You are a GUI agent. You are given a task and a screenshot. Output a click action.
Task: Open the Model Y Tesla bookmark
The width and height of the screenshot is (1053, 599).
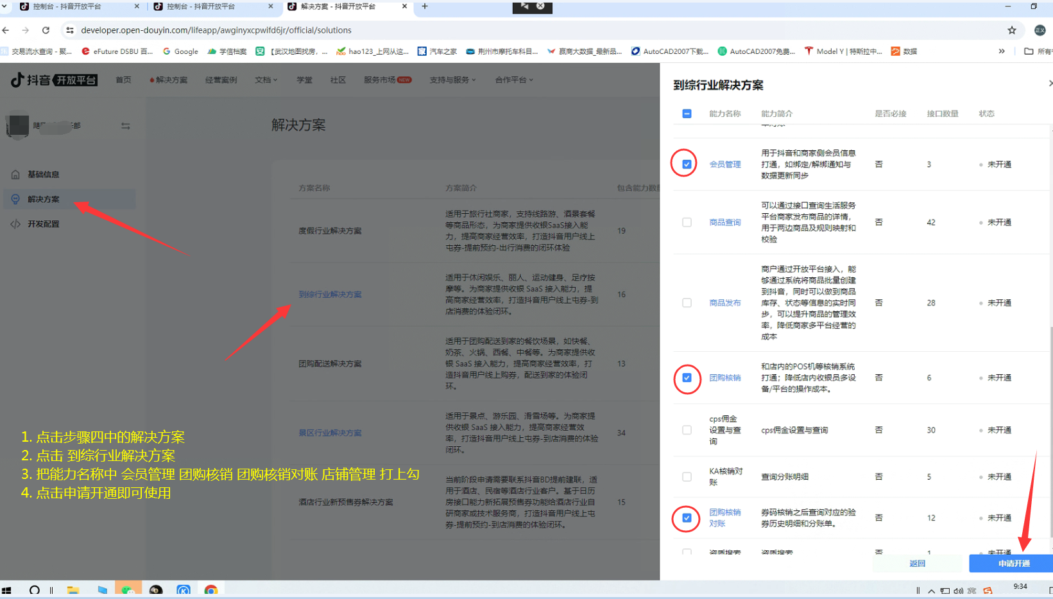[843, 51]
